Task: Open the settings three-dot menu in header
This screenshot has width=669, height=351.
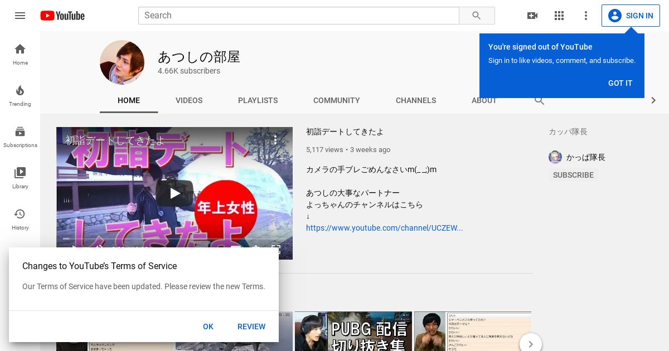Action: click(586, 16)
